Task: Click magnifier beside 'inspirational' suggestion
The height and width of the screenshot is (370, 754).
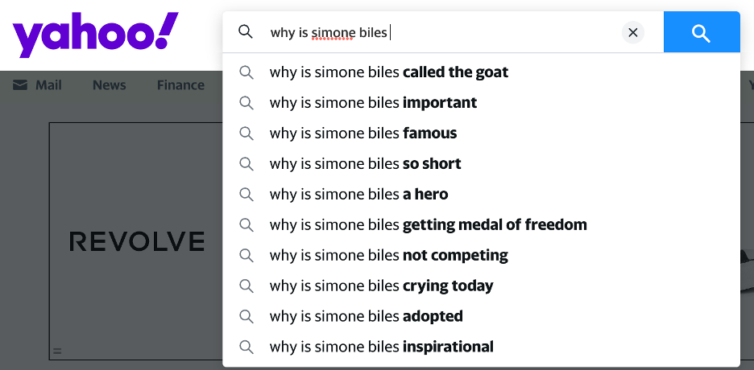Action: 246,347
